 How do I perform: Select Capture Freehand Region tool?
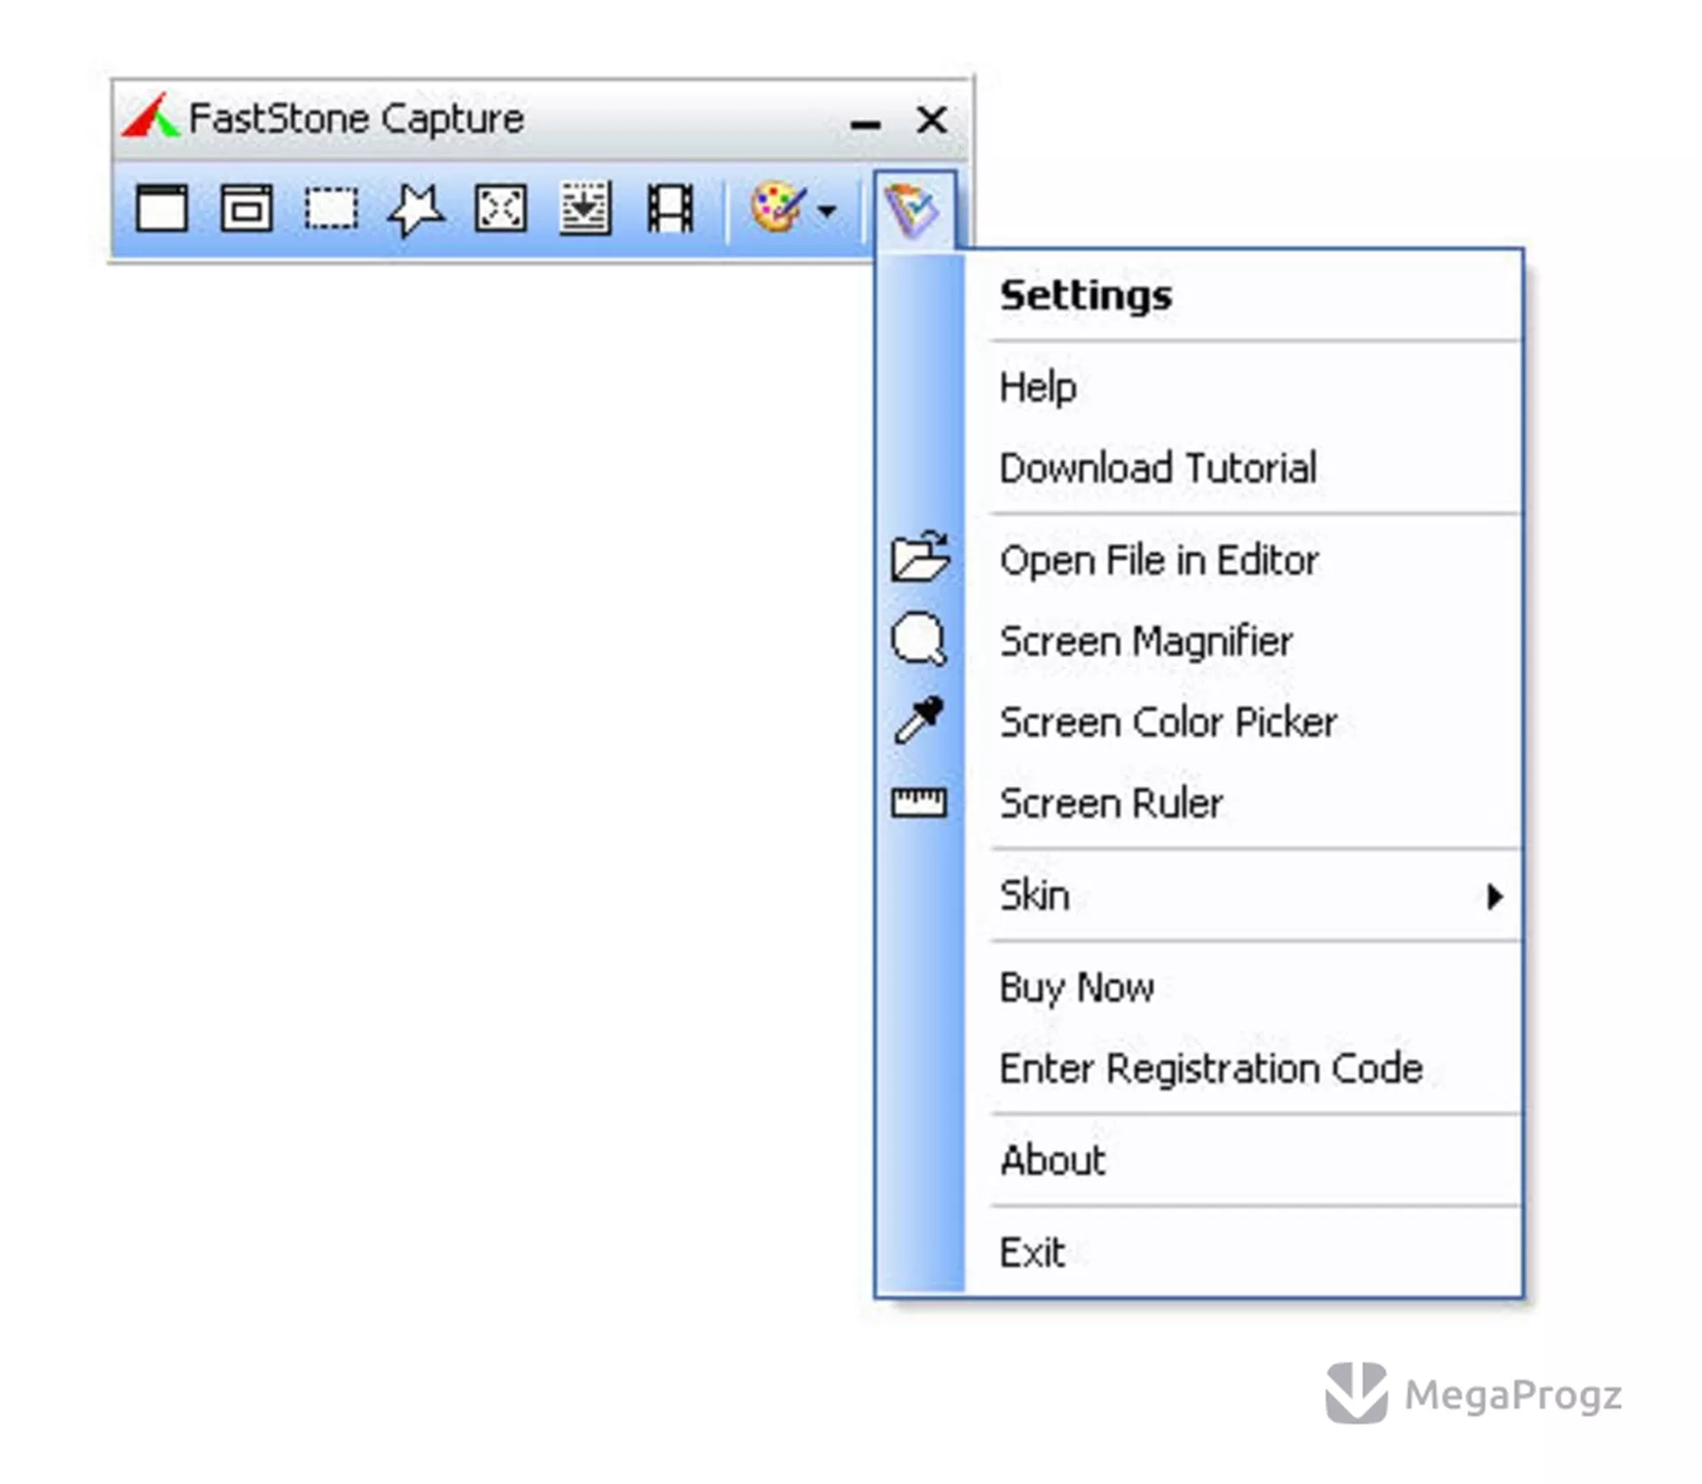pos(416,210)
